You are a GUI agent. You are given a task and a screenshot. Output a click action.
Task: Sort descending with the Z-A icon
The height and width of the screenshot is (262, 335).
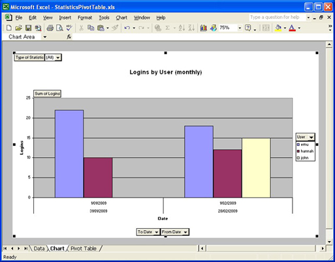pos(191,28)
